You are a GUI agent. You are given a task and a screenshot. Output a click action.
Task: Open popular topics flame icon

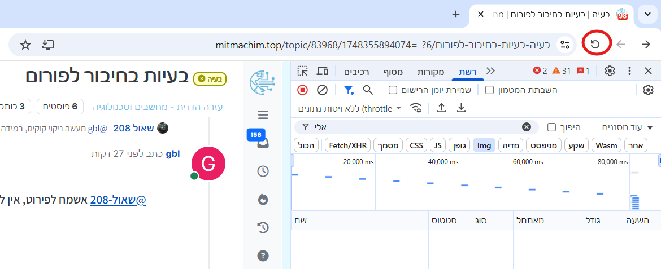click(x=263, y=199)
